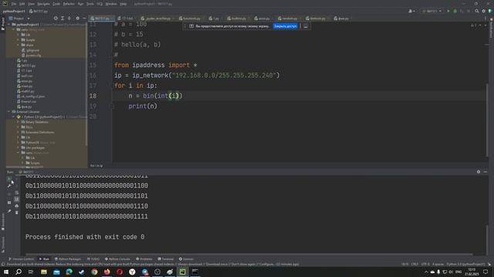Image resolution: width=494 pixels, height=277 pixels.
Task: Print the Run console output
Action: click(x=17, y=206)
